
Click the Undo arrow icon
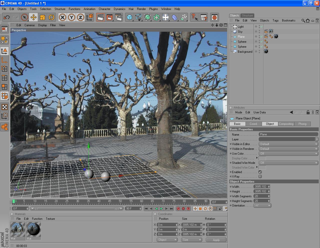coord(6,17)
